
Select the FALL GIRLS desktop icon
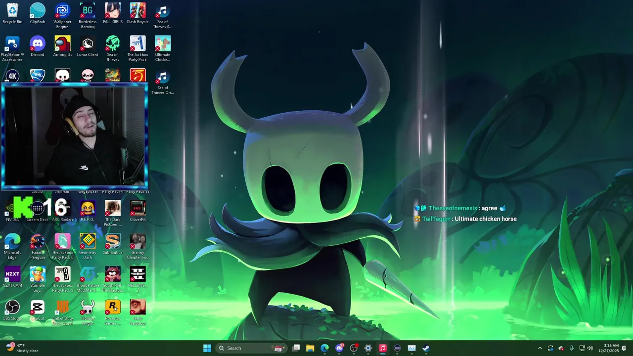click(x=113, y=13)
